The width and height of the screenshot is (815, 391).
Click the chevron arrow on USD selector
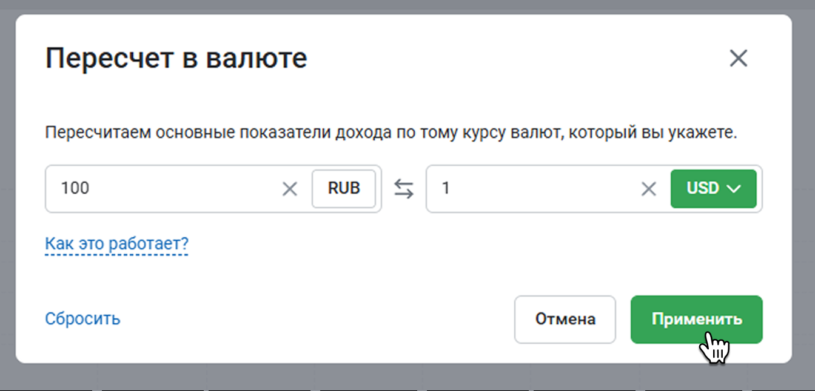click(x=733, y=189)
